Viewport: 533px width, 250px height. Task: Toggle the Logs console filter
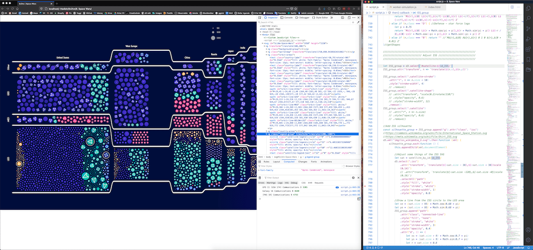click(x=280, y=183)
